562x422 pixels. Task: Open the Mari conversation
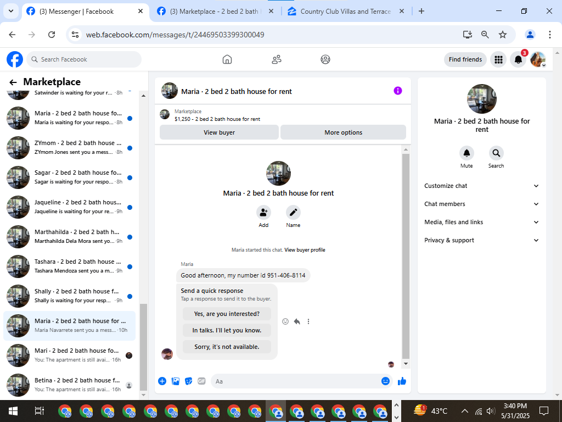click(69, 356)
